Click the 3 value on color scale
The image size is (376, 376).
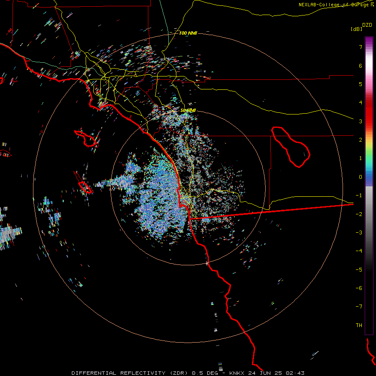[x=361, y=121]
